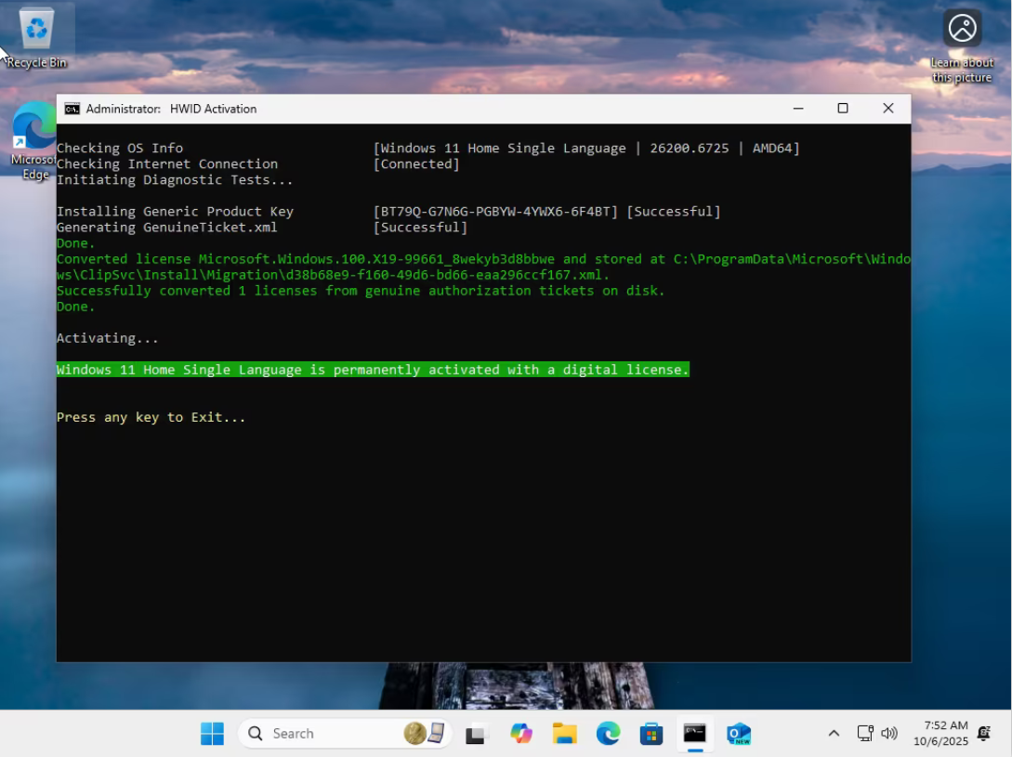The image size is (1012, 757).
Task: Click the 'Activating...' line
Action: coord(107,338)
